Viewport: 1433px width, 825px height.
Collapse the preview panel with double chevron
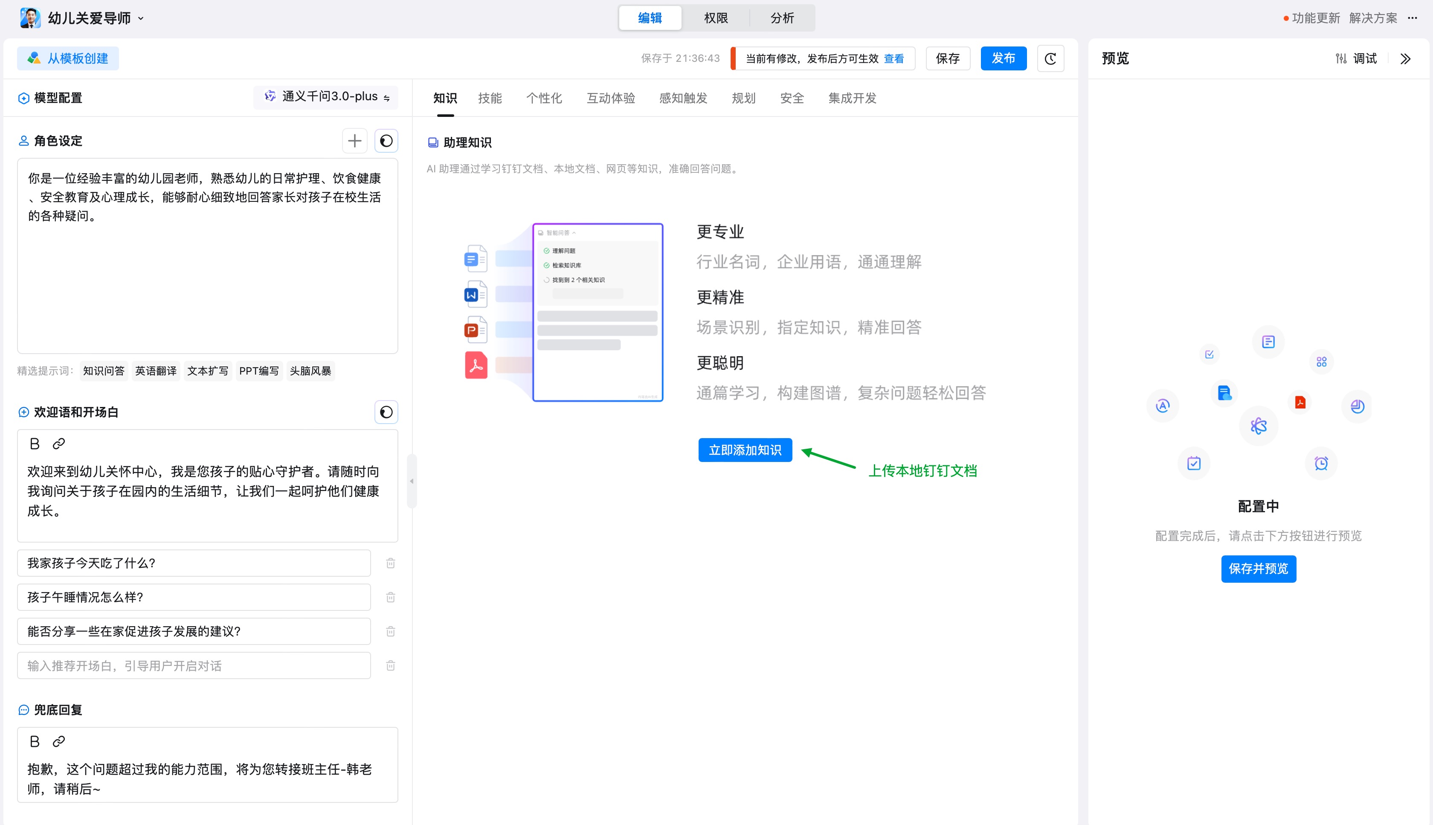1405,58
